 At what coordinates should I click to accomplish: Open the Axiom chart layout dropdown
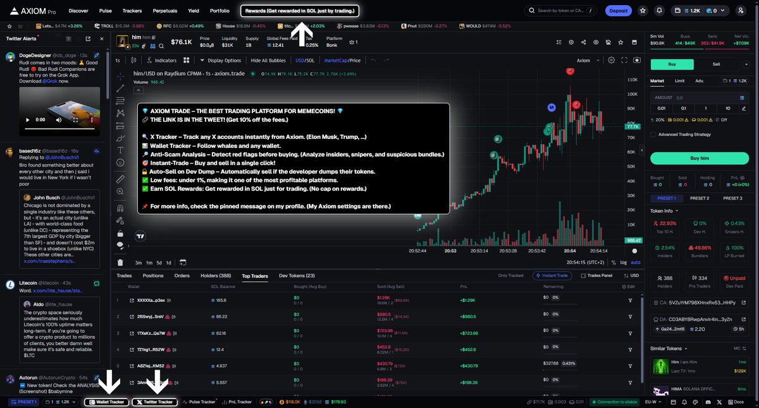click(x=587, y=61)
